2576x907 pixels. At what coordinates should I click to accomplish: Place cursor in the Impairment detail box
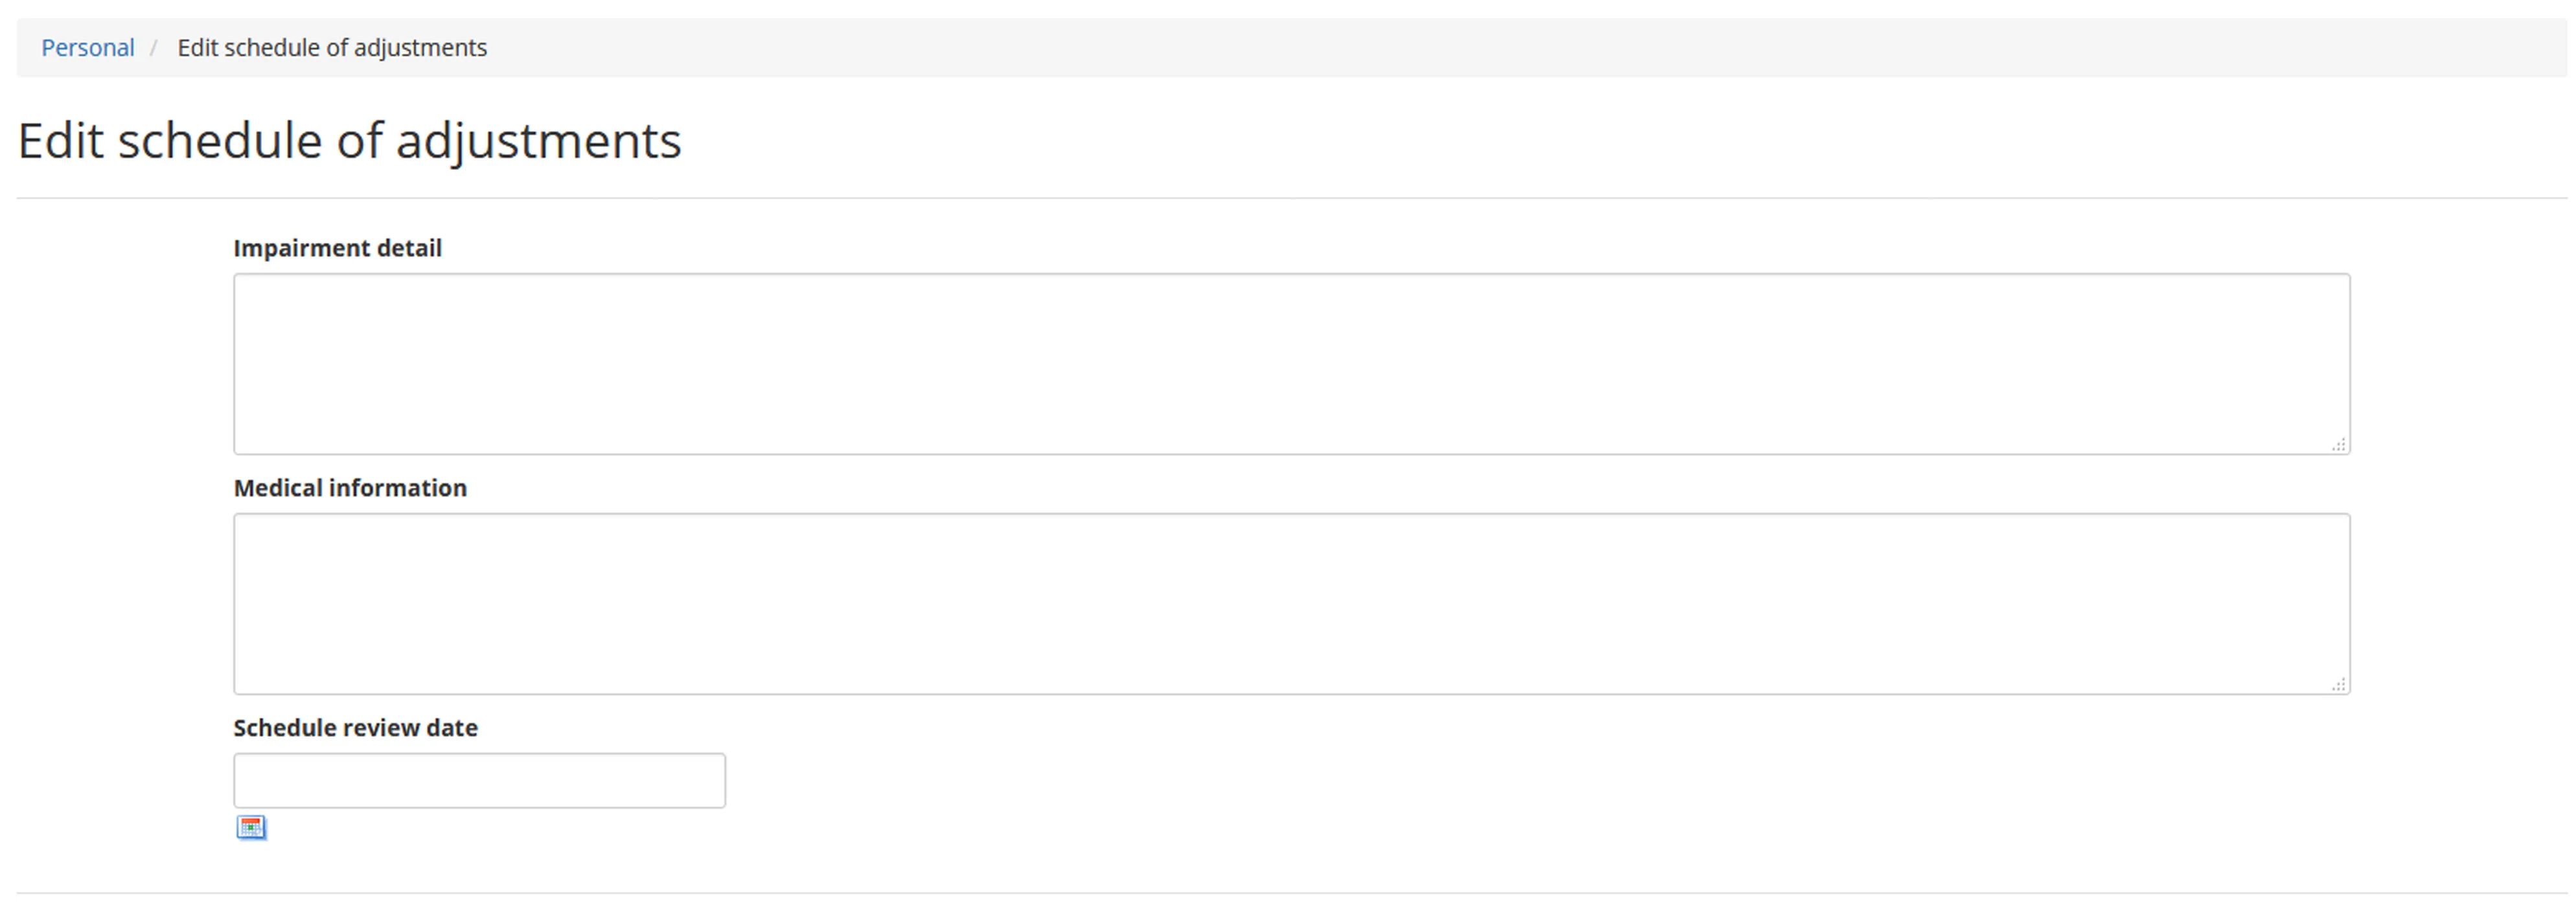[1291, 364]
